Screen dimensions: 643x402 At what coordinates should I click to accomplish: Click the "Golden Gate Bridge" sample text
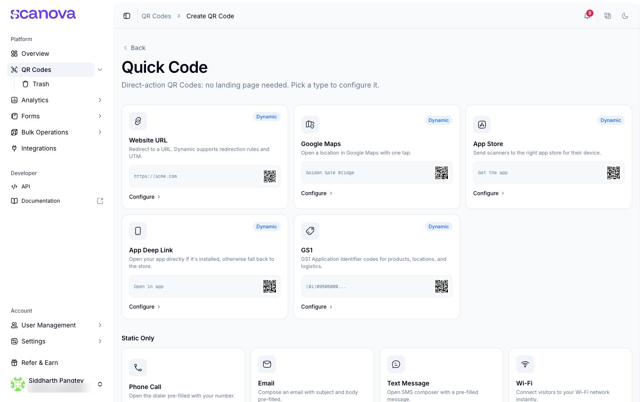pyautogui.click(x=330, y=173)
